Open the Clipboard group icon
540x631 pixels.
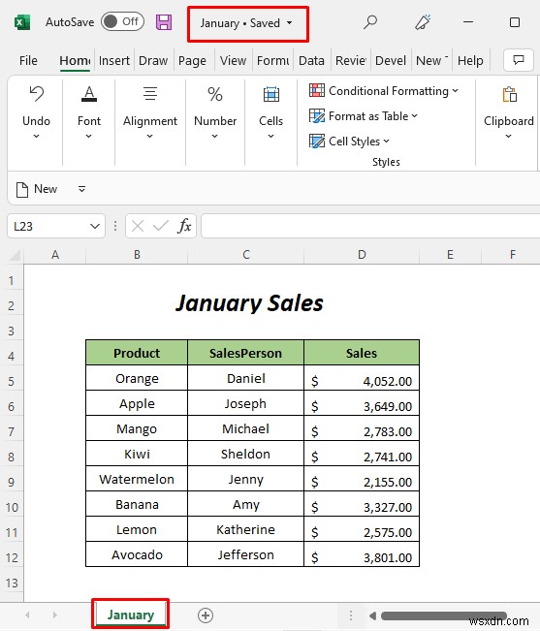pyautogui.click(x=509, y=95)
